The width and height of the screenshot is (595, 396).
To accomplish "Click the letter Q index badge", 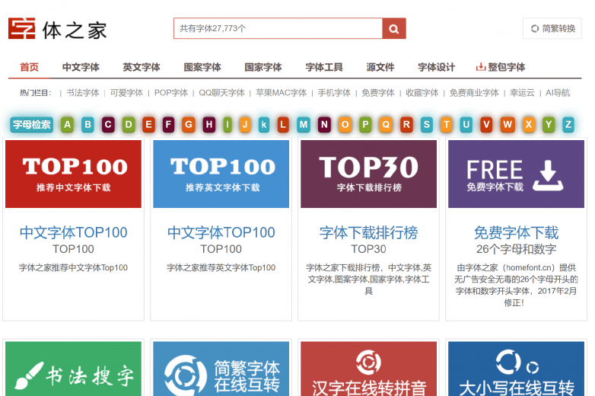I will tap(386, 124).
